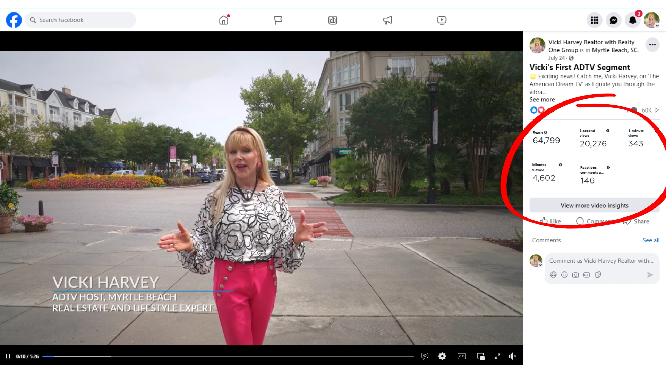Open Vicki Harvey Realtor page link
This screenshot has width=666, height=374.
click(591, 46)
